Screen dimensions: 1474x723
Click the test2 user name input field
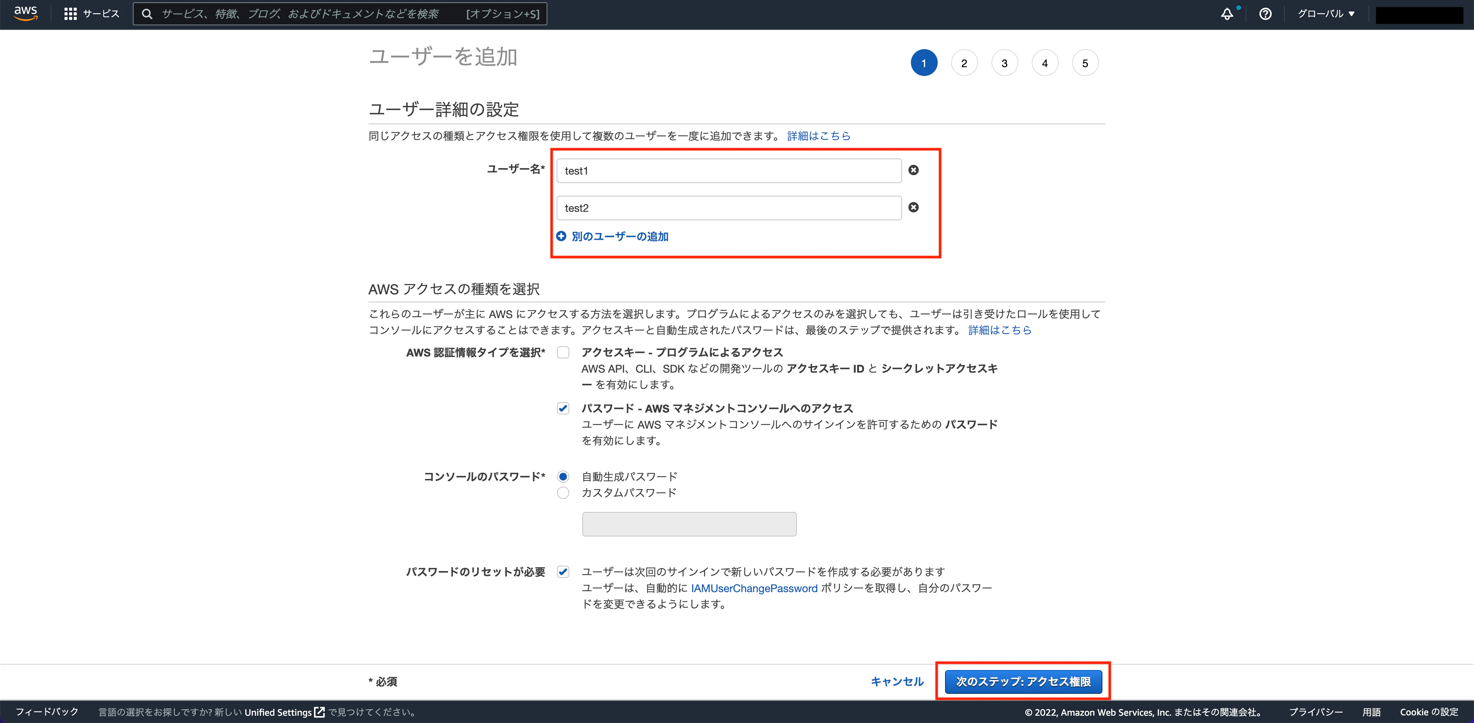(729, 208)
